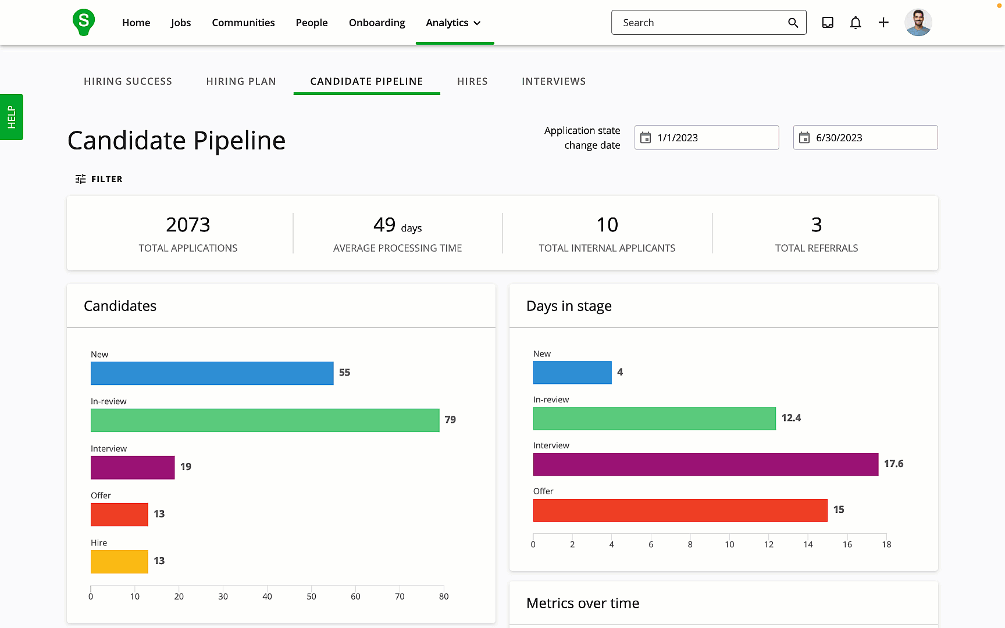
Task: Navigate to the Jobs menu item
Action: (x=180, y=23)
